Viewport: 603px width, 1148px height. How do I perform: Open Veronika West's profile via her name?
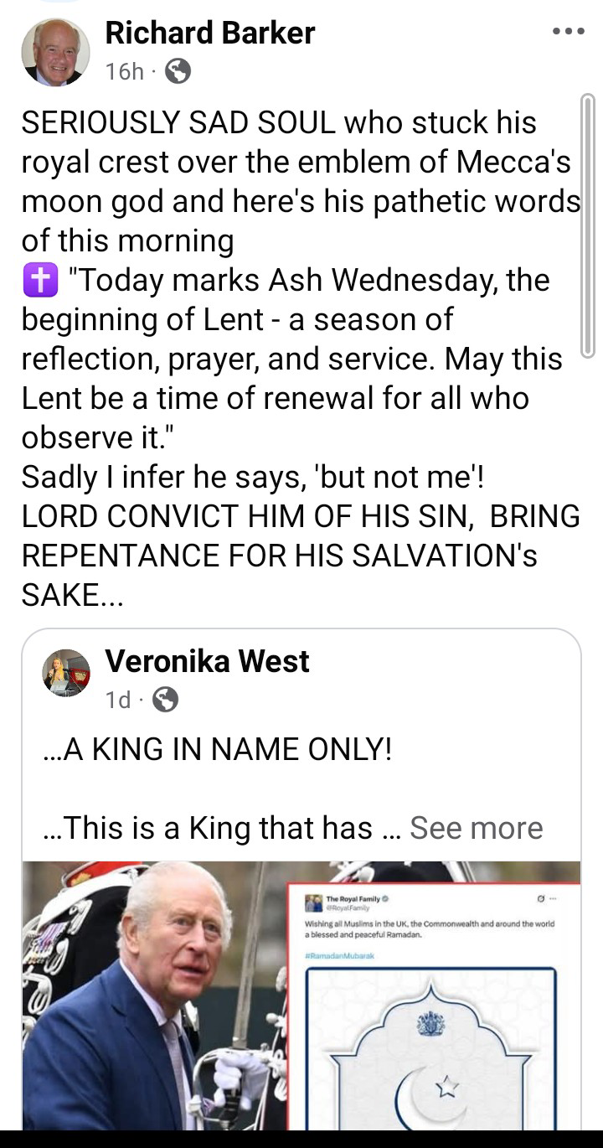point(207,661)
